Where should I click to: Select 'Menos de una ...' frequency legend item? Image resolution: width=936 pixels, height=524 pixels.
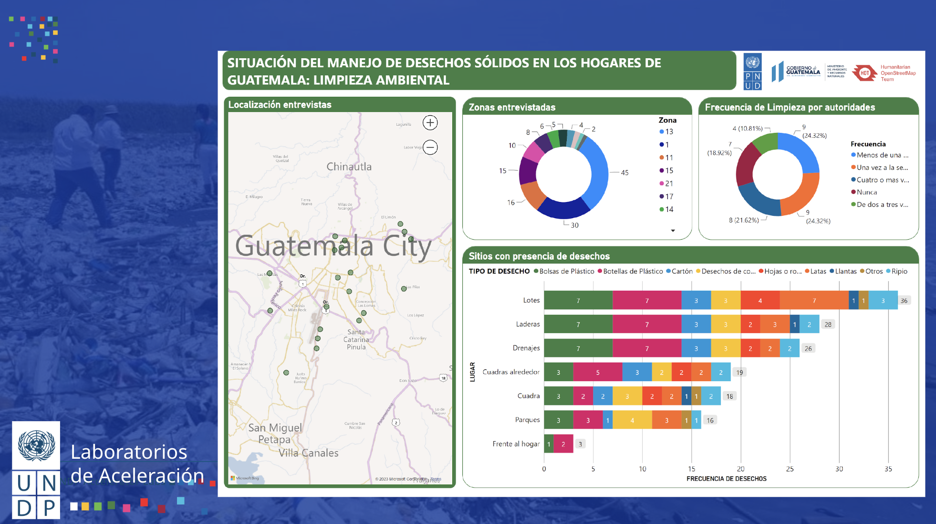(880, 155)
